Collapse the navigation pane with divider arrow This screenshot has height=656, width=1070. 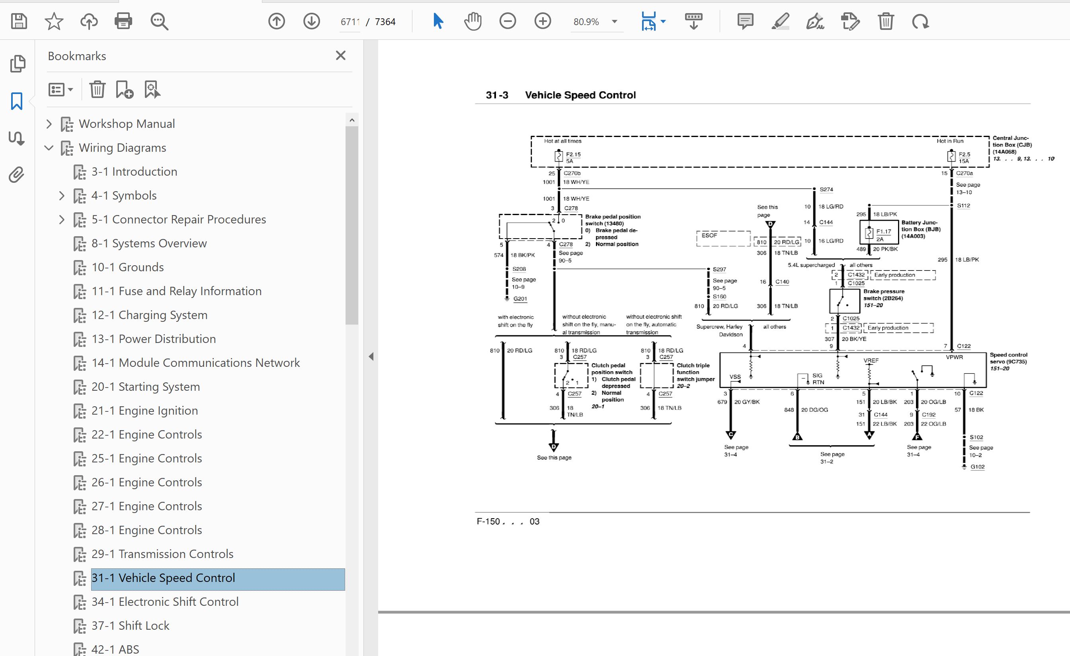point(371,356)
